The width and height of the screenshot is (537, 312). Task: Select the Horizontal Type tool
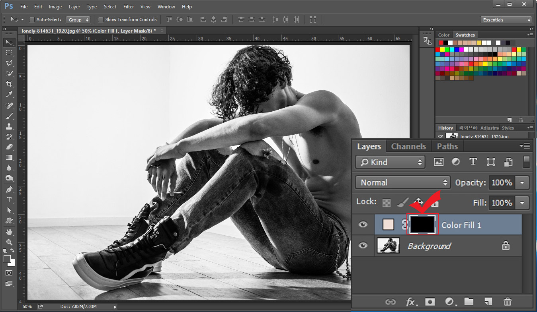(x=9, y=200)
